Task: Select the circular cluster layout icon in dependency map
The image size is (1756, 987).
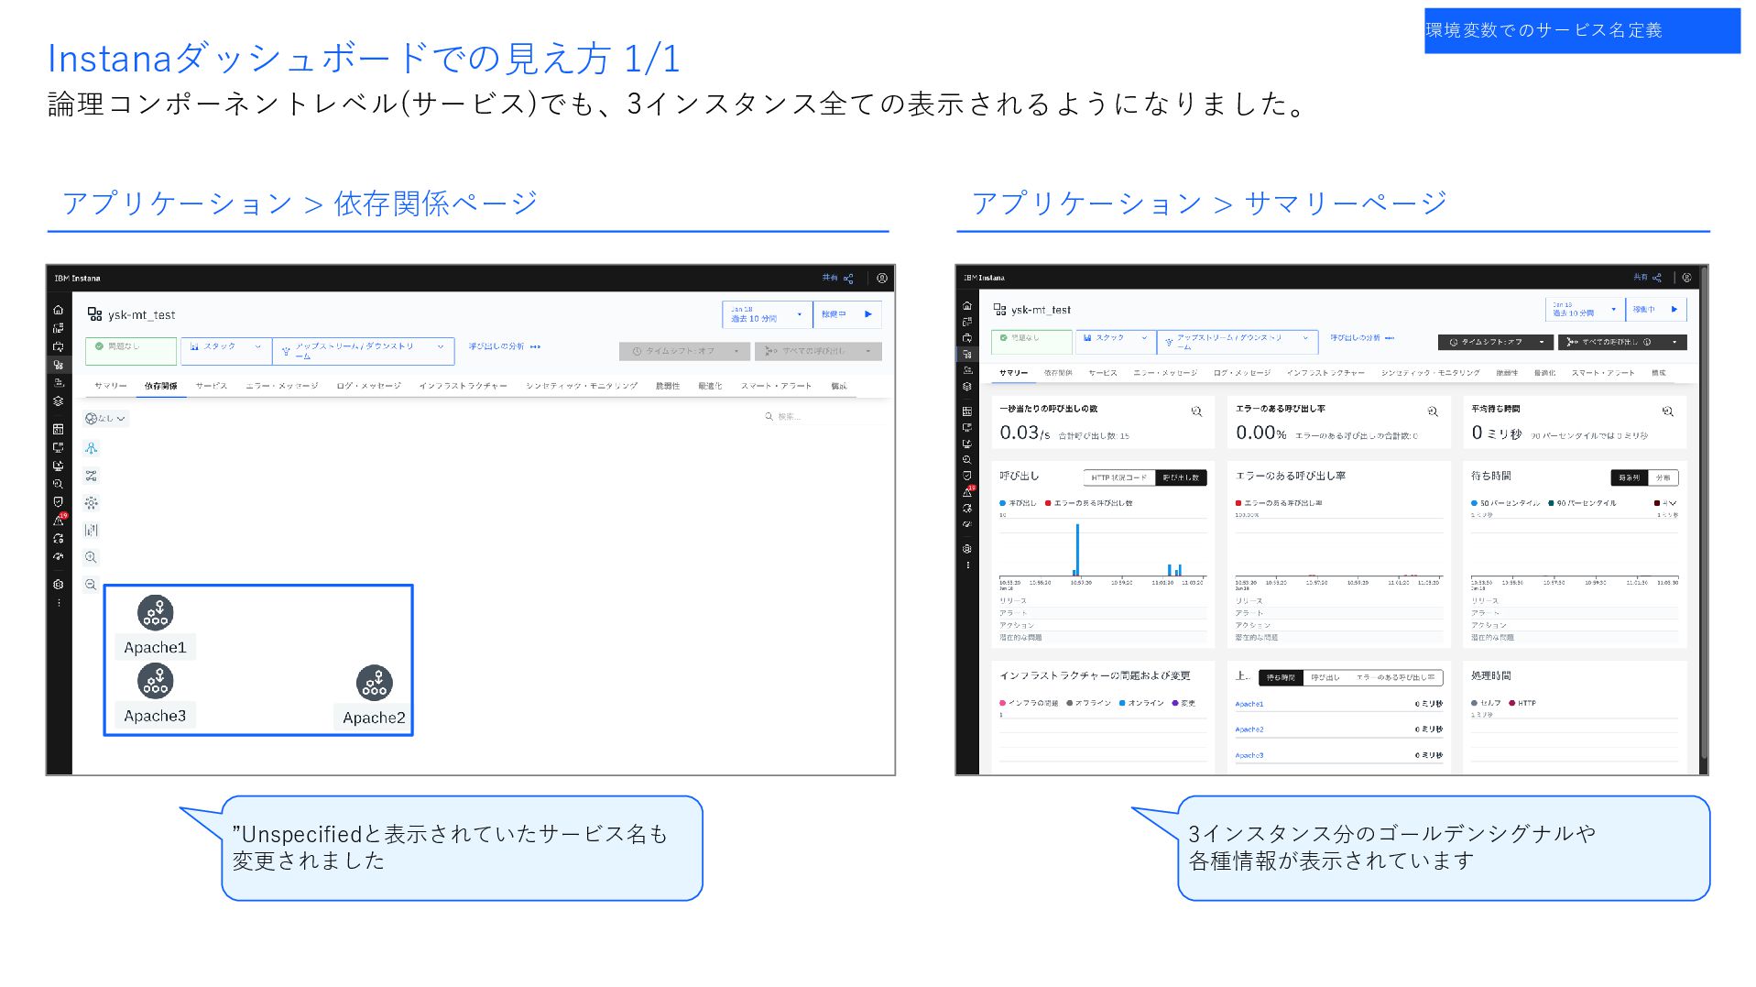Action: (x=91, y=503)
